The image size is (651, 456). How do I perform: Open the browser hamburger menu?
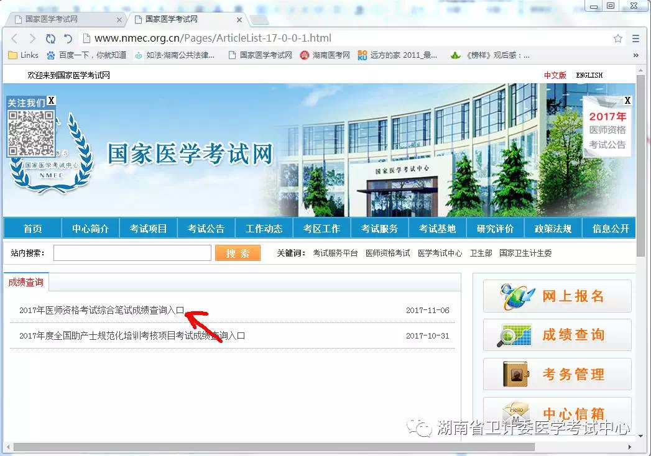(635, 39)
